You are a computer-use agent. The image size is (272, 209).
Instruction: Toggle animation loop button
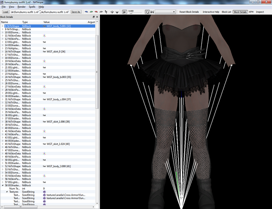coord(147,12)
